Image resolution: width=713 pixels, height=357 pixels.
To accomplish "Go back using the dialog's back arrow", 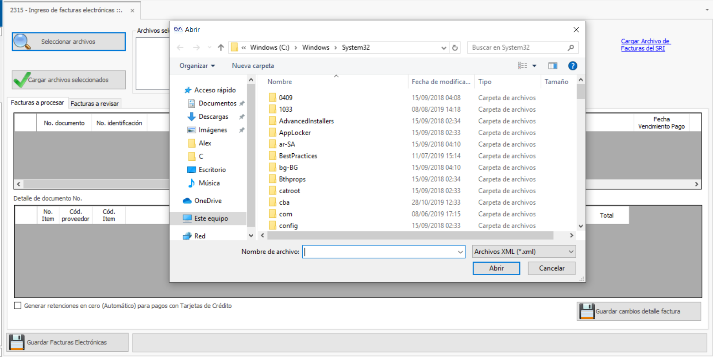I will (180, 47).
